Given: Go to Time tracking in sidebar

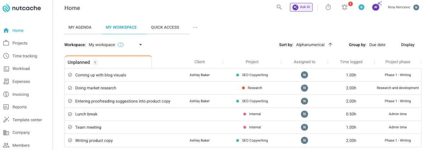Looking at the screenshot, I should click(25, 56).
